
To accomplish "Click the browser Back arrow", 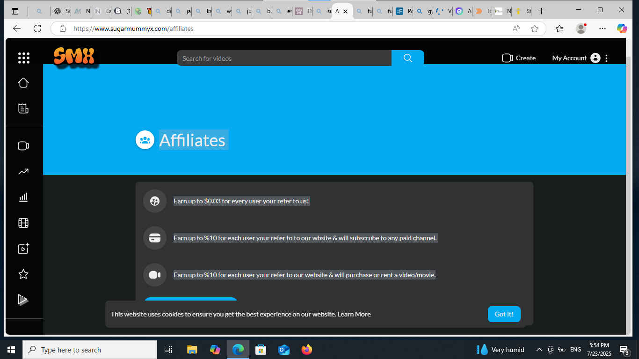I will [x=17, y=29].
